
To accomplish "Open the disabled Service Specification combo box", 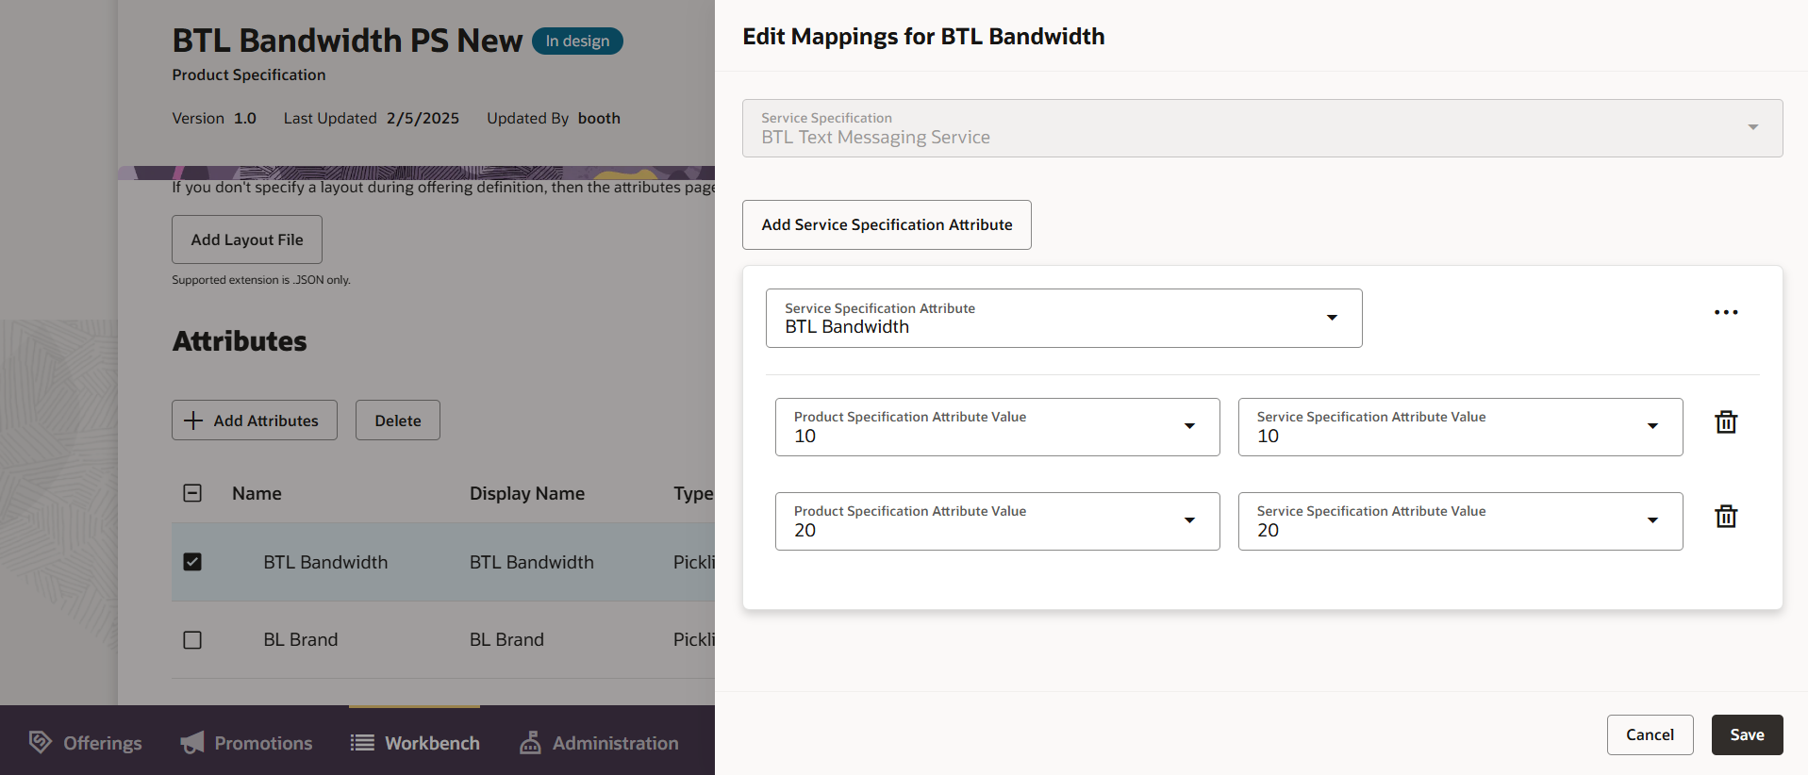I will point(1262,128).
